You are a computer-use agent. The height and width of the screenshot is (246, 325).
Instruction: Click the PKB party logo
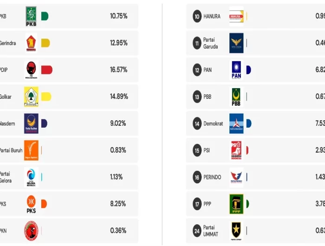pyautogui.click(x=31, y=16)
